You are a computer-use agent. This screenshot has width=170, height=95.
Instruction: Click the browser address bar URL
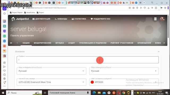46,8
